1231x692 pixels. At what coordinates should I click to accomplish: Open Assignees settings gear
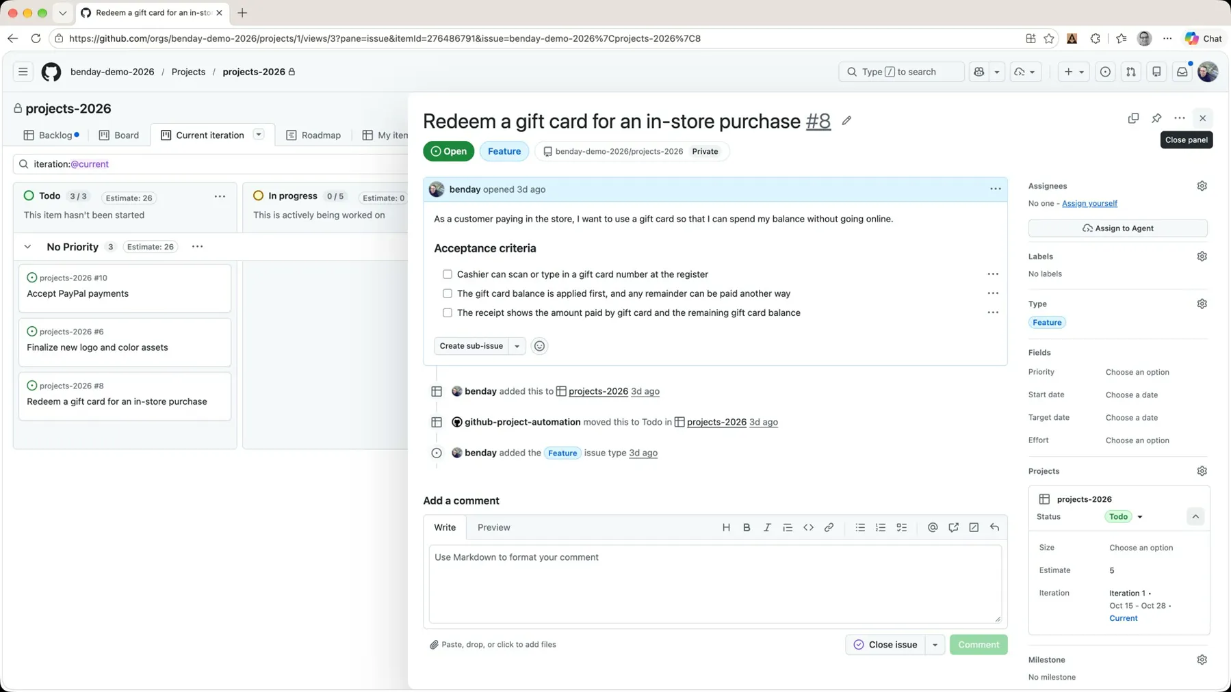coord(1202,186)
